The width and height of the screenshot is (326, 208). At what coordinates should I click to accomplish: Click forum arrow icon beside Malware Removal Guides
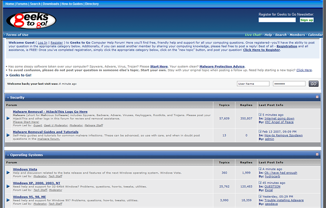pyautogui.click(x=8, y=135)
